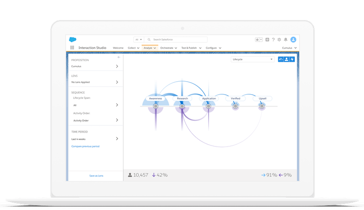The image size is (364, 210).
Task: Click the Verified stage label
Action: (x=235, y=98)
